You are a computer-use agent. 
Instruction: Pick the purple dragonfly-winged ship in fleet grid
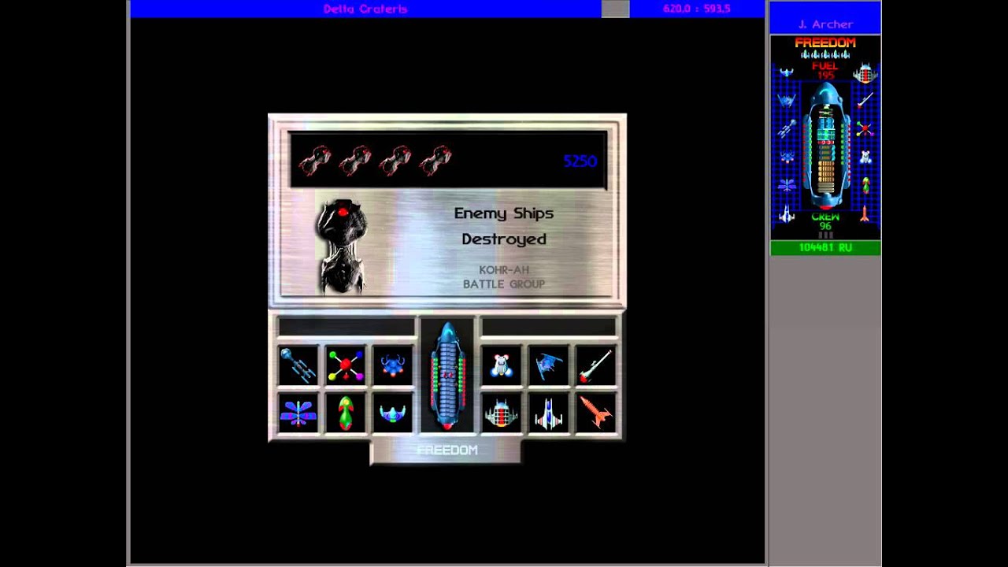click(x=298, y=413)
